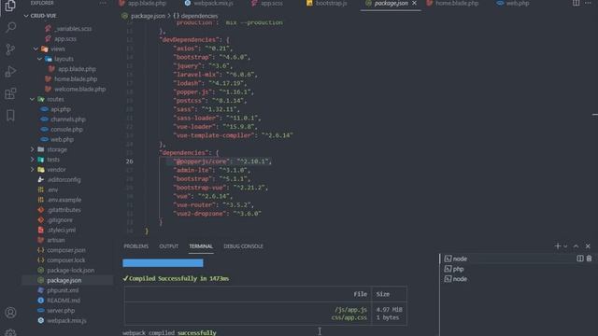Split the first node terminal

[580, 259]
